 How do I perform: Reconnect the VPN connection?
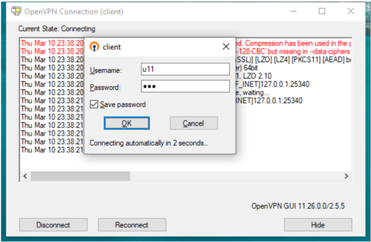[132, 225]
